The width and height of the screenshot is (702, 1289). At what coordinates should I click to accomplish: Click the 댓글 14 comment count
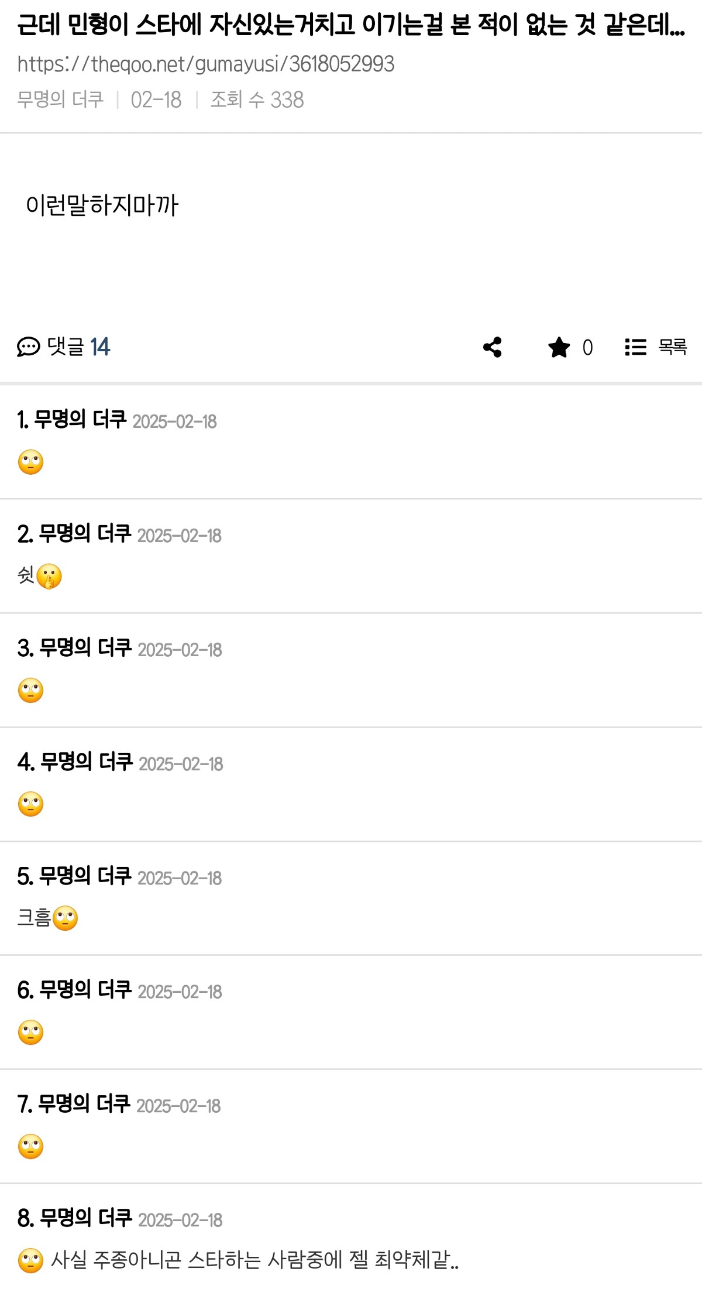click(x=78, y=347)
